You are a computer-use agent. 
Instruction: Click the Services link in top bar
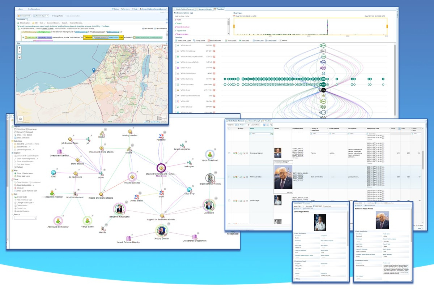pyautogui.click(x=124, y=9)
